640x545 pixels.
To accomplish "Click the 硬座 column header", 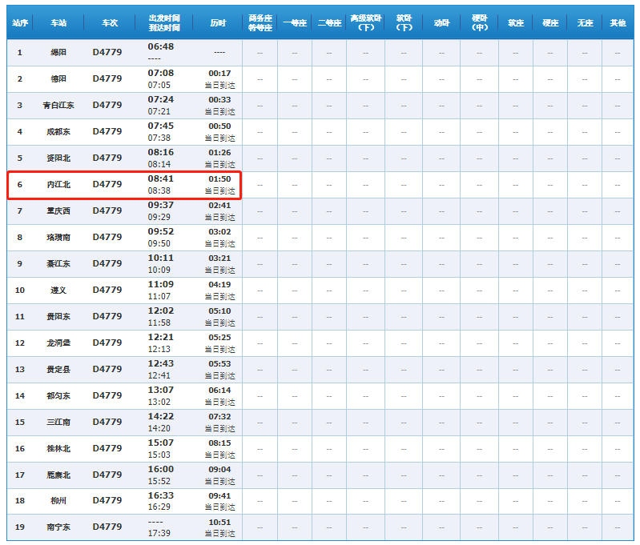I will 550,23.
